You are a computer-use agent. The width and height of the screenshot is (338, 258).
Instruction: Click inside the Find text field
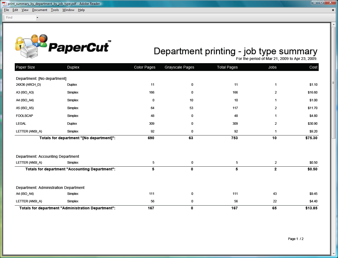point(20,17)
